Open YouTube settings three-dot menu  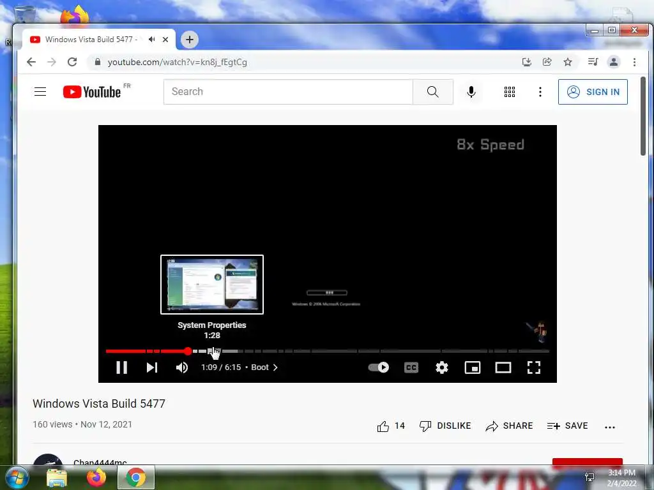(x=540, y=92)
